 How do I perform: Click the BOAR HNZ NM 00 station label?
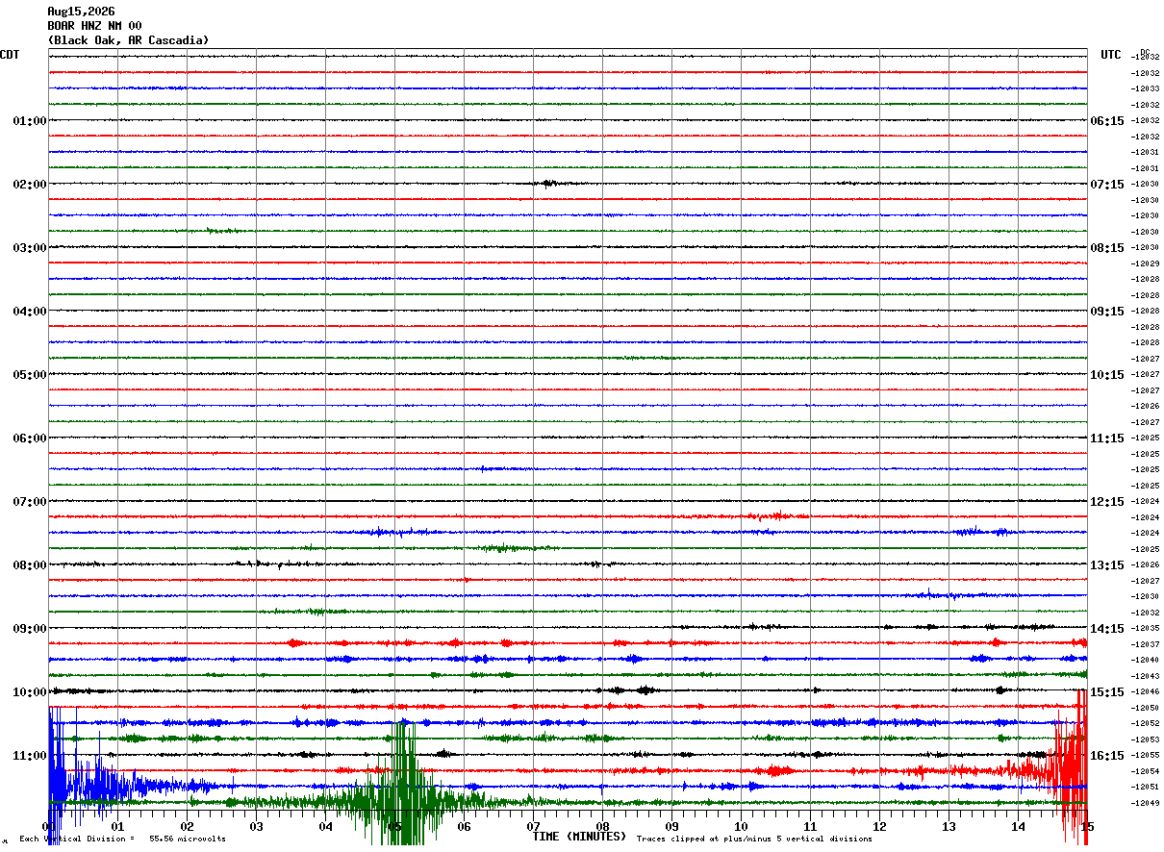coord(94,26)
